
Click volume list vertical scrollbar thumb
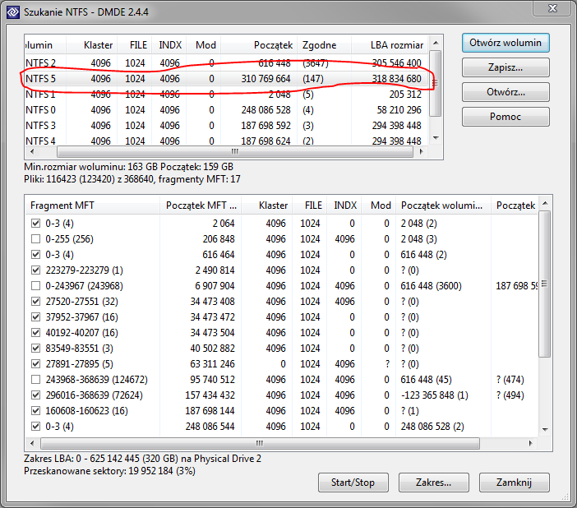(436, 84)
